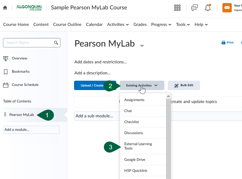Open the Grades navigation link
This screenshot has width=242, height=179.
pyautogui.click(x=140, y=25)
